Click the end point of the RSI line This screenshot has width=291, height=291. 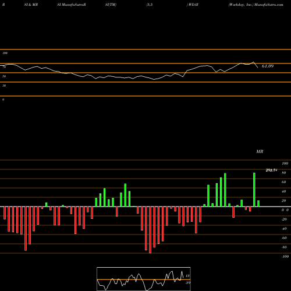click(x=258, y=68)
